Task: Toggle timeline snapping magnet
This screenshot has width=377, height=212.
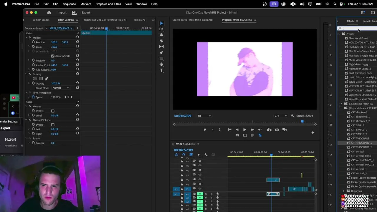Action: (x=183, y=155)
